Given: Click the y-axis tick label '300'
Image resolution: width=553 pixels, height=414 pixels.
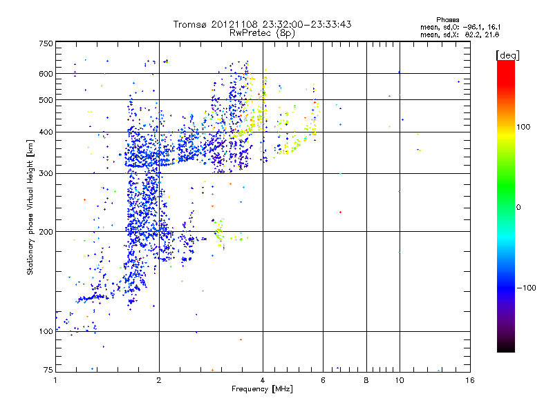Looking at the screenshot, I should [x=46, y=174].
